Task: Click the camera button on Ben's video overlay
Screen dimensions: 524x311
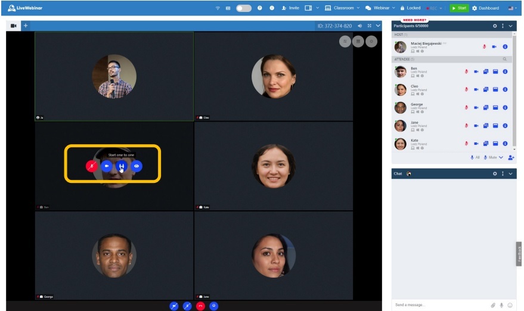Action: pyautogui.click(x=107, y=166)
